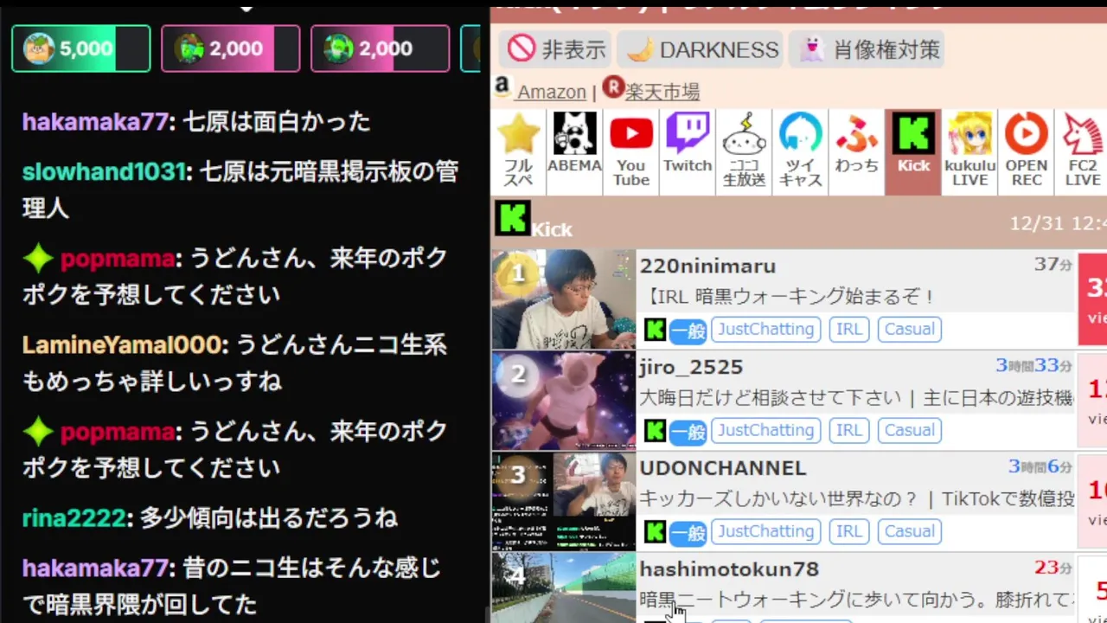1107x623 pixels.
Task: Click username slowhand1031 in chat
Action: pyautogui.click(x=103, y=171)
